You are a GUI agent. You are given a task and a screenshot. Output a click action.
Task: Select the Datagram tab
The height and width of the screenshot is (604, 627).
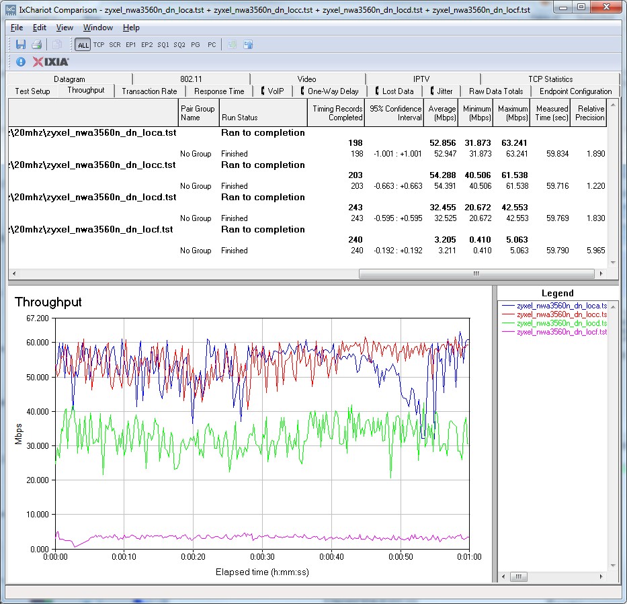coord(70,79)
